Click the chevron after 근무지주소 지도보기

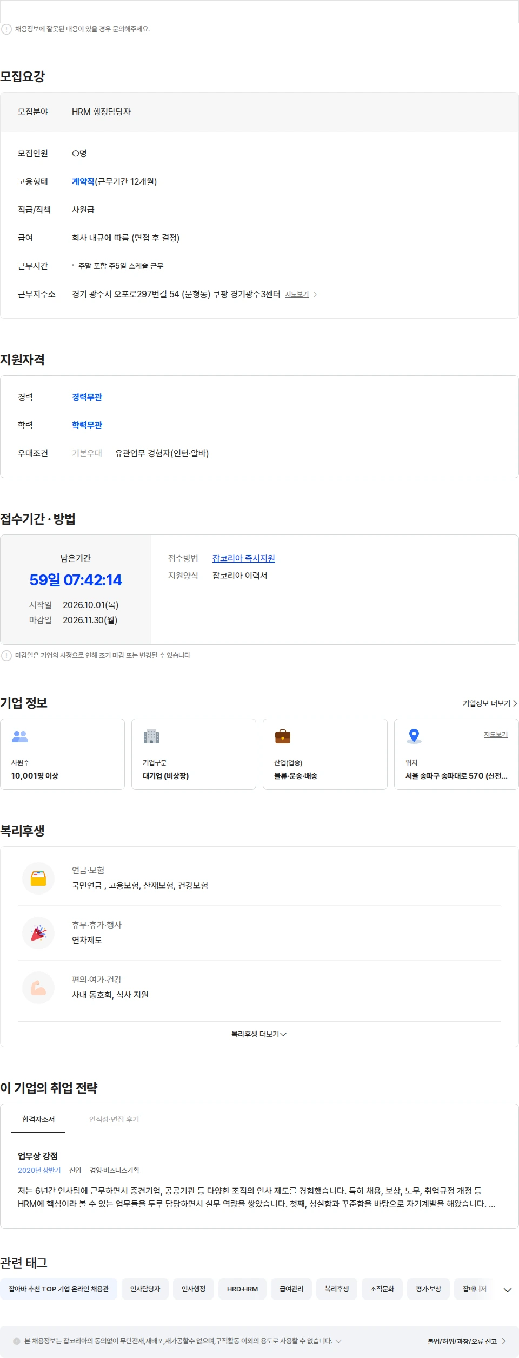tap(315, 295)
